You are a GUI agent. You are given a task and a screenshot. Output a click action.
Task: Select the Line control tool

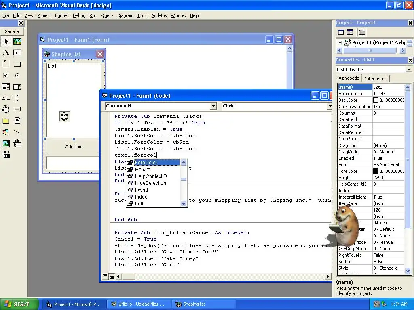tap(17, 132)
